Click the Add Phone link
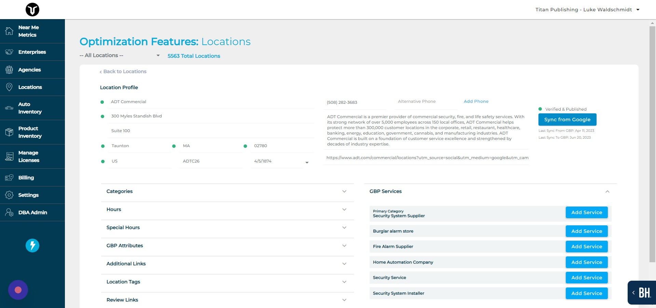The image size is (656, 308). [476, 101]
